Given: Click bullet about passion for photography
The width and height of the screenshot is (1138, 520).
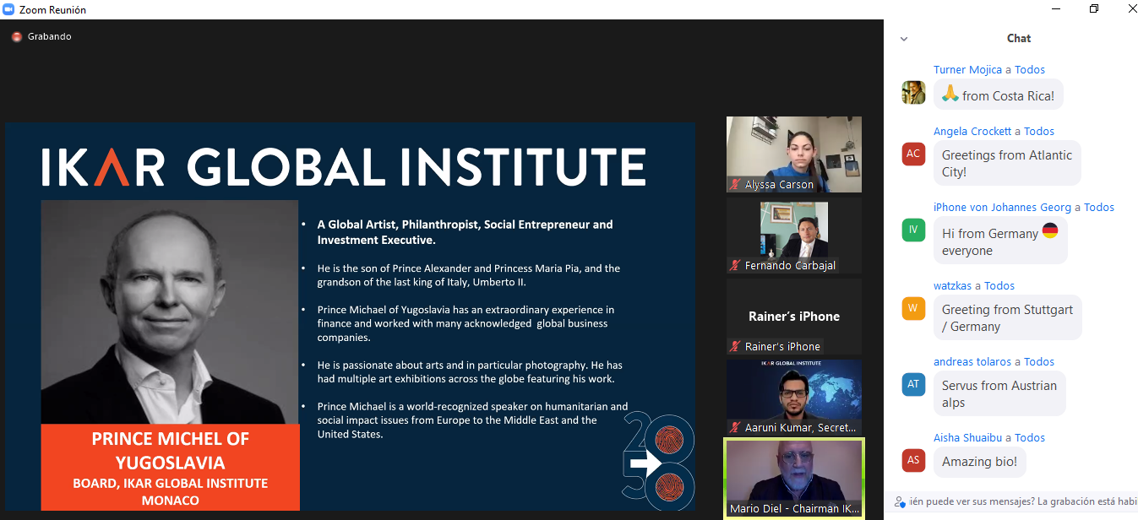Looking at the screenshot, I should coord(470,372).
